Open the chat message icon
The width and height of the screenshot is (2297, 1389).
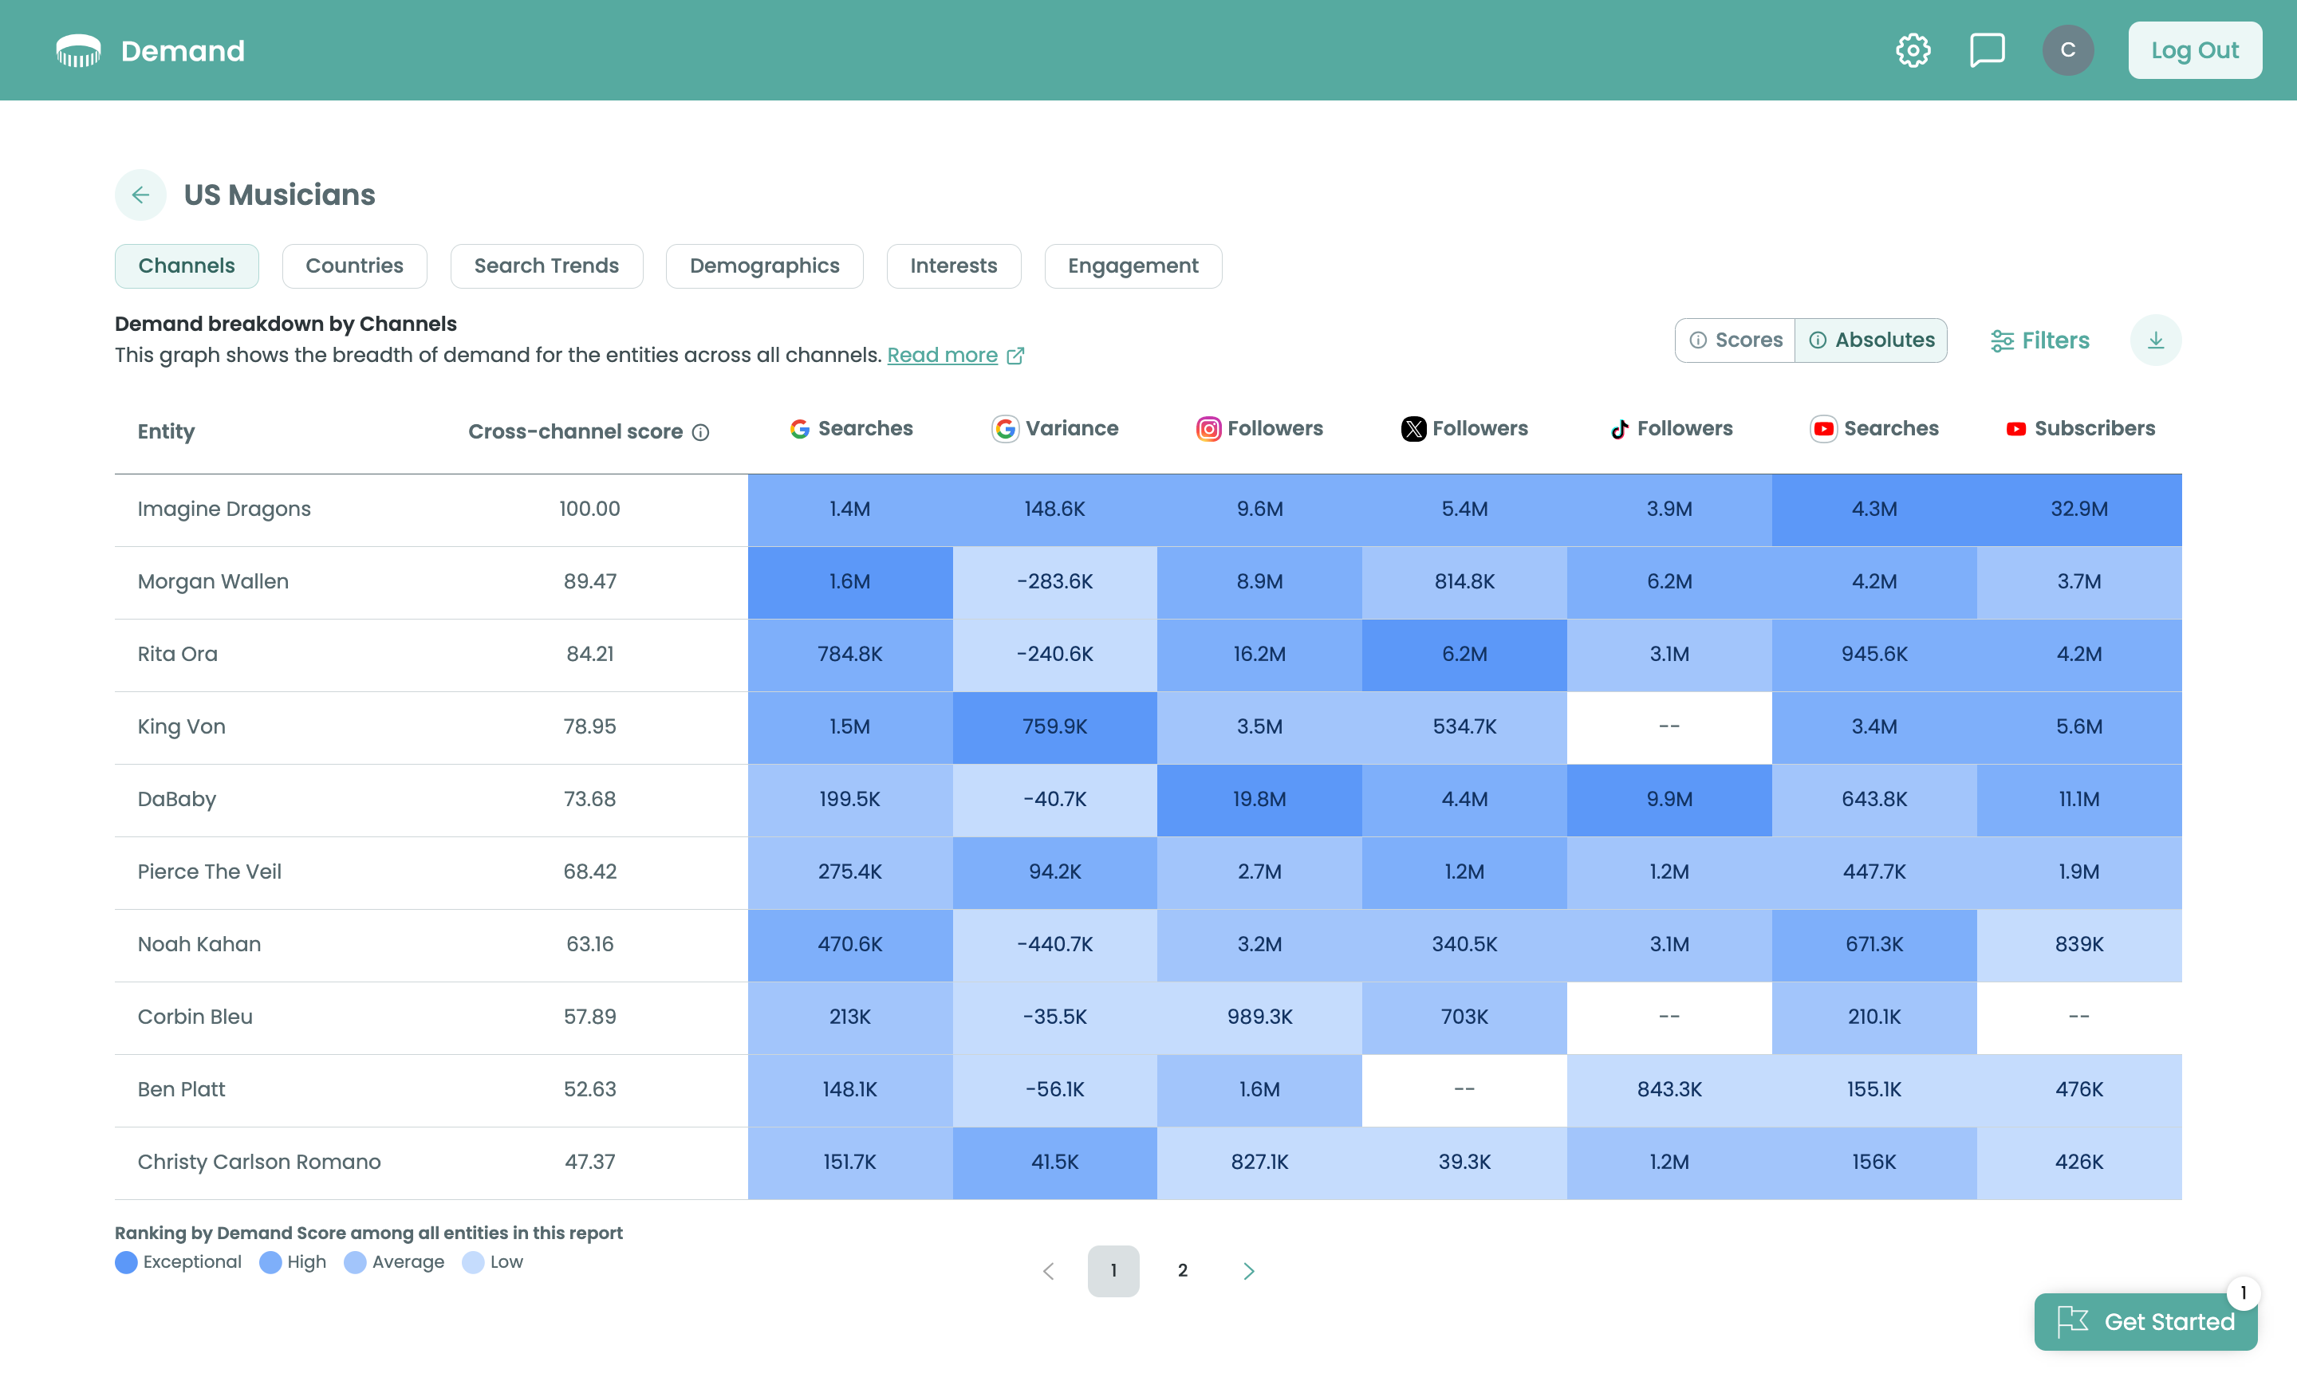pos(1987,50)
